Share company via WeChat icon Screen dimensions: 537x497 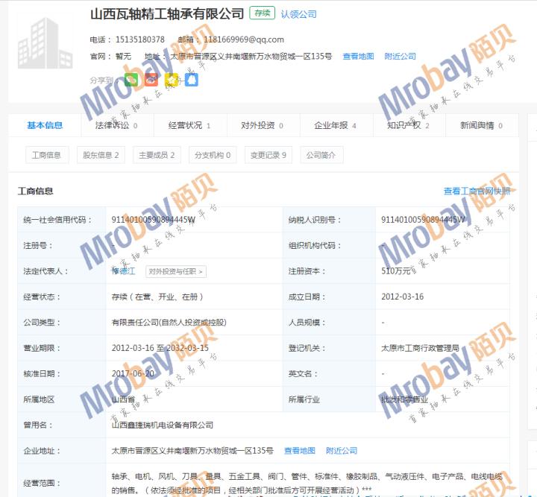131,79
